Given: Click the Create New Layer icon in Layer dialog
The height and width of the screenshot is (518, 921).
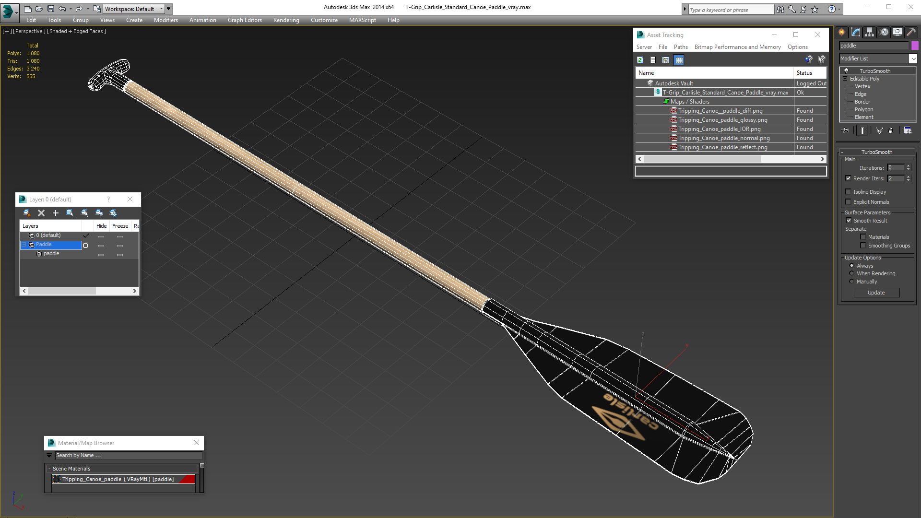Looking at the screenshot, I should click(27, 212).
